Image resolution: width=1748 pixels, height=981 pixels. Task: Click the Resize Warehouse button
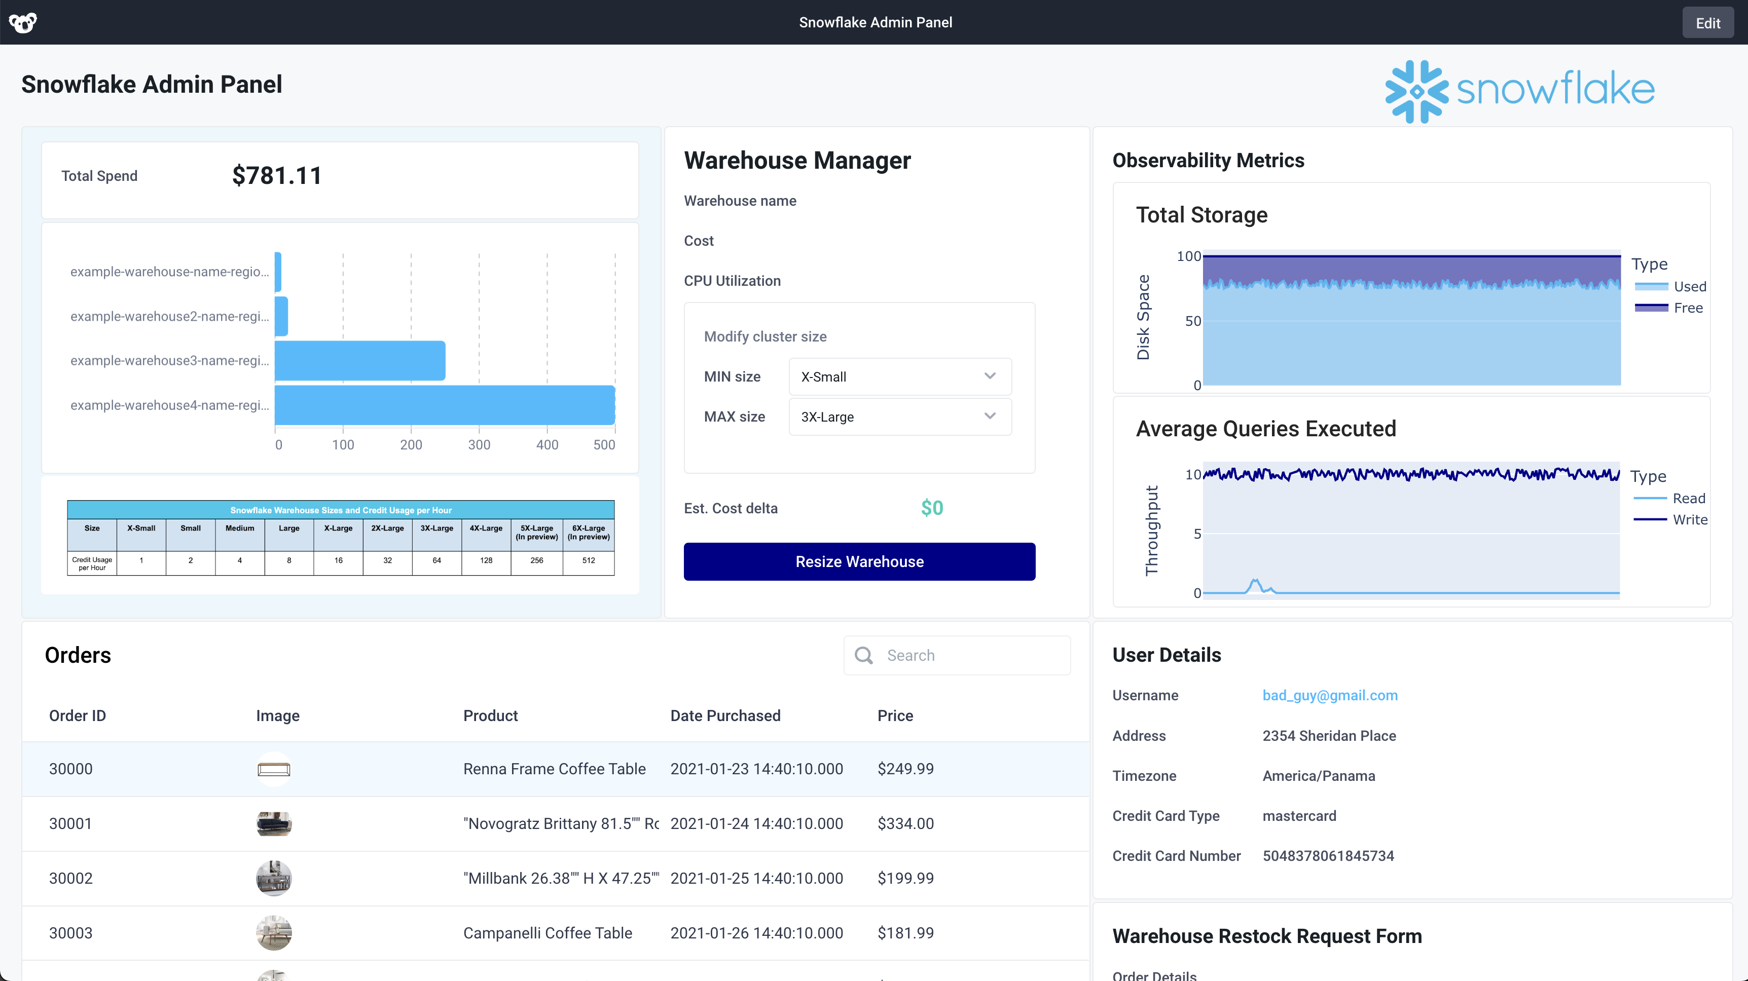pos(859,562)
